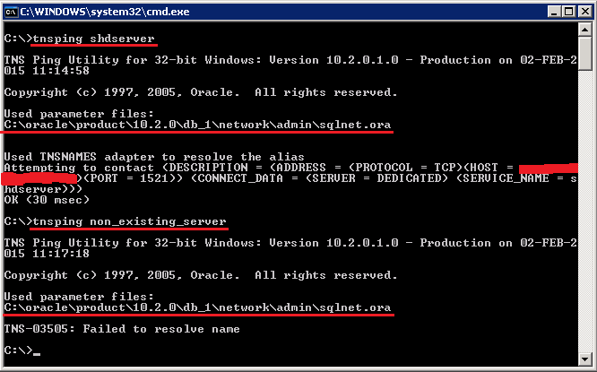Click the 'hdserver)))' line
597x372 pixels.
pos(43,189)
